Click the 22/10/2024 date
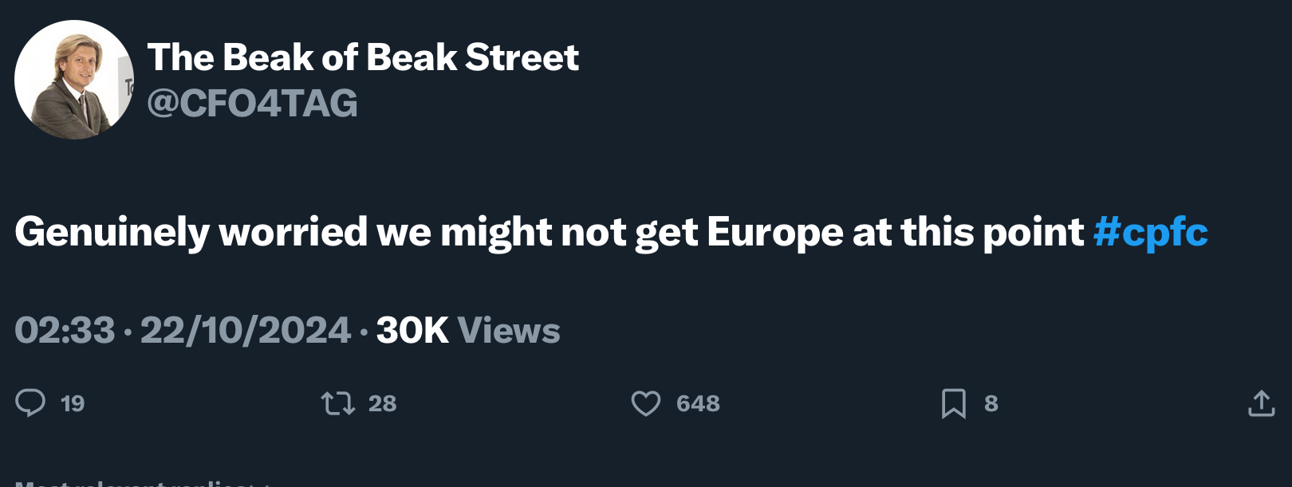The height and width of the screenshot is (487, 1292). click(x=246, y=331)
